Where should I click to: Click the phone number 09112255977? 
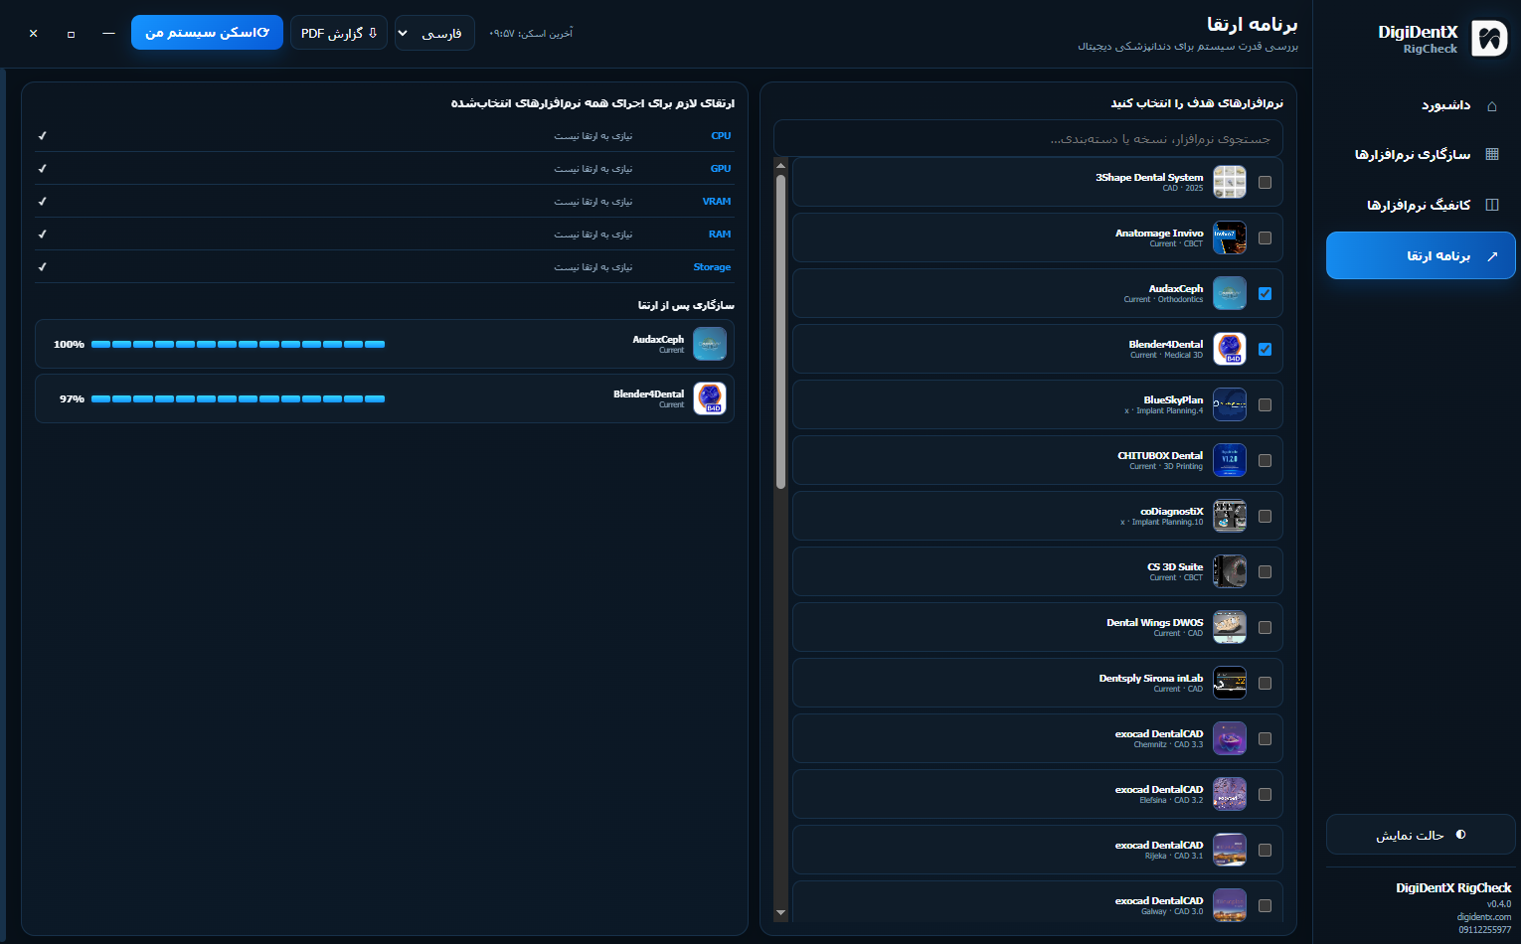click(1485, 930)
